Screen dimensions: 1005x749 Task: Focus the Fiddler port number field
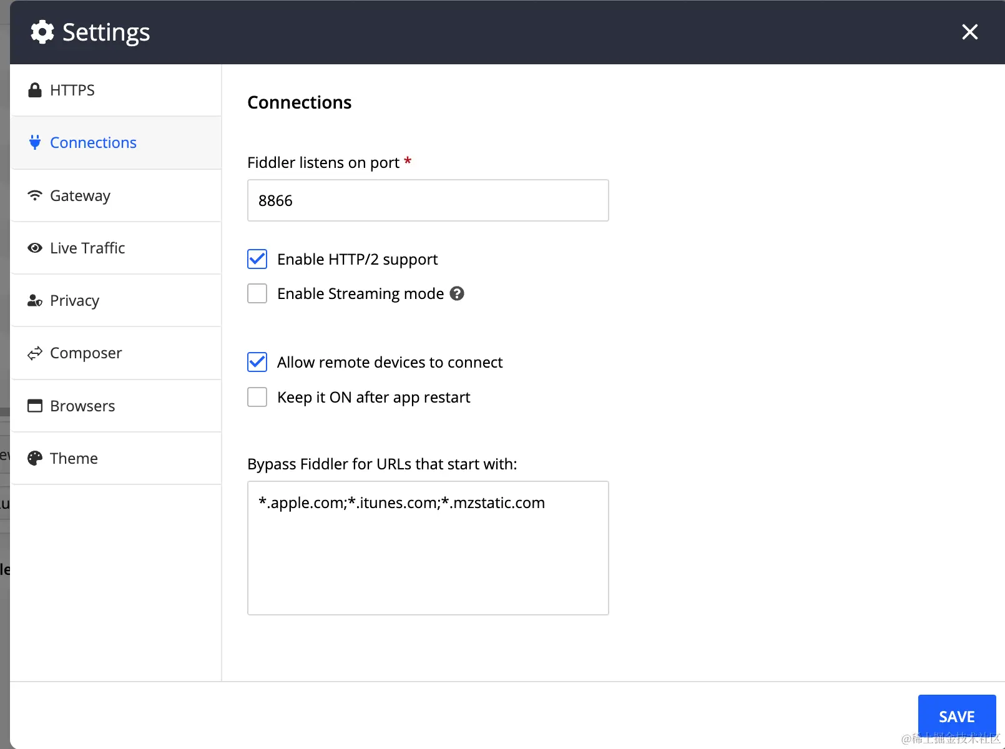point(428,200)
